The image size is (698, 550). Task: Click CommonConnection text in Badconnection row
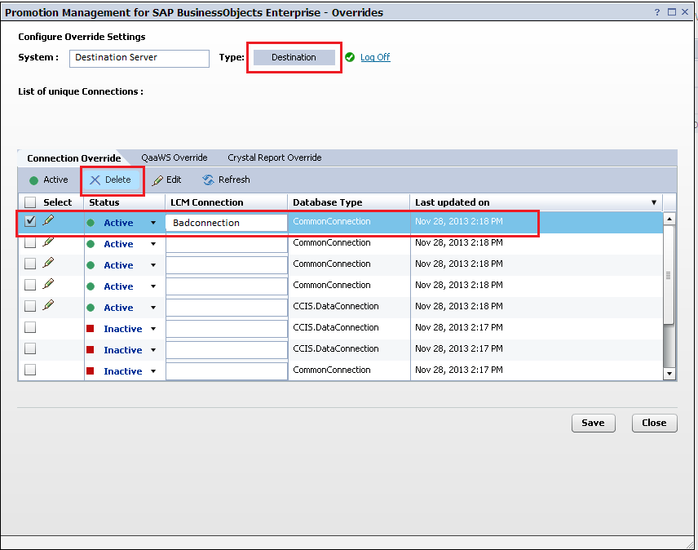pos(332,221)
